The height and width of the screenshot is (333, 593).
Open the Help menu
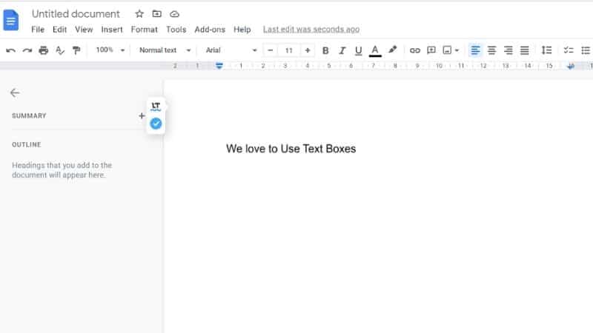[x=242, y=30]
